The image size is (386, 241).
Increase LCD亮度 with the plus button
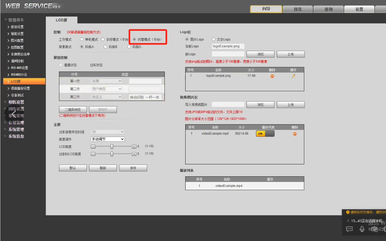click(x=134, y=146)
